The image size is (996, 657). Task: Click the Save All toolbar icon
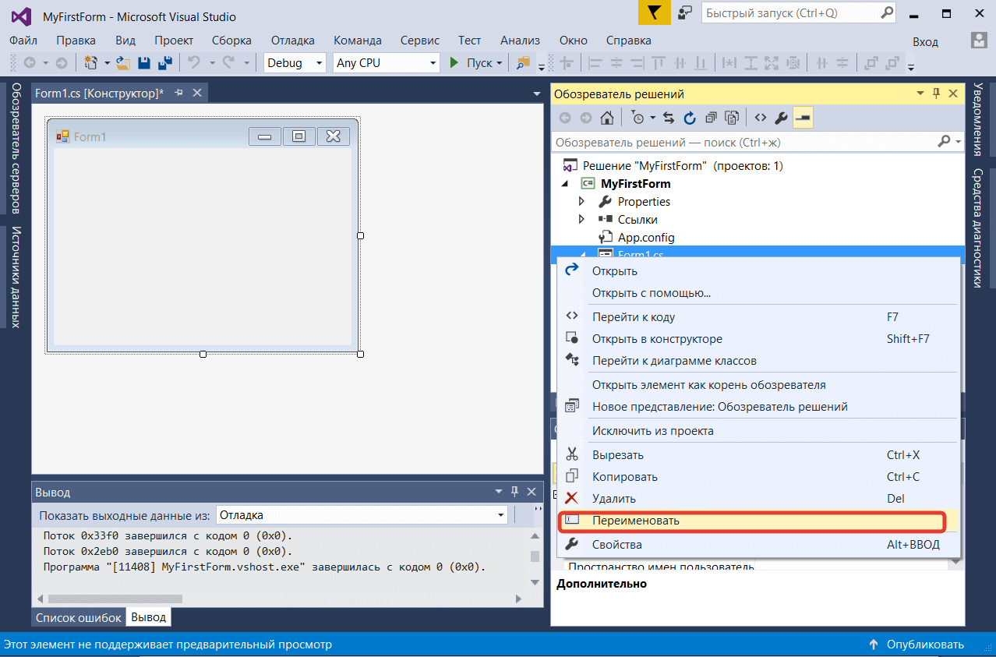click(165, 63)
